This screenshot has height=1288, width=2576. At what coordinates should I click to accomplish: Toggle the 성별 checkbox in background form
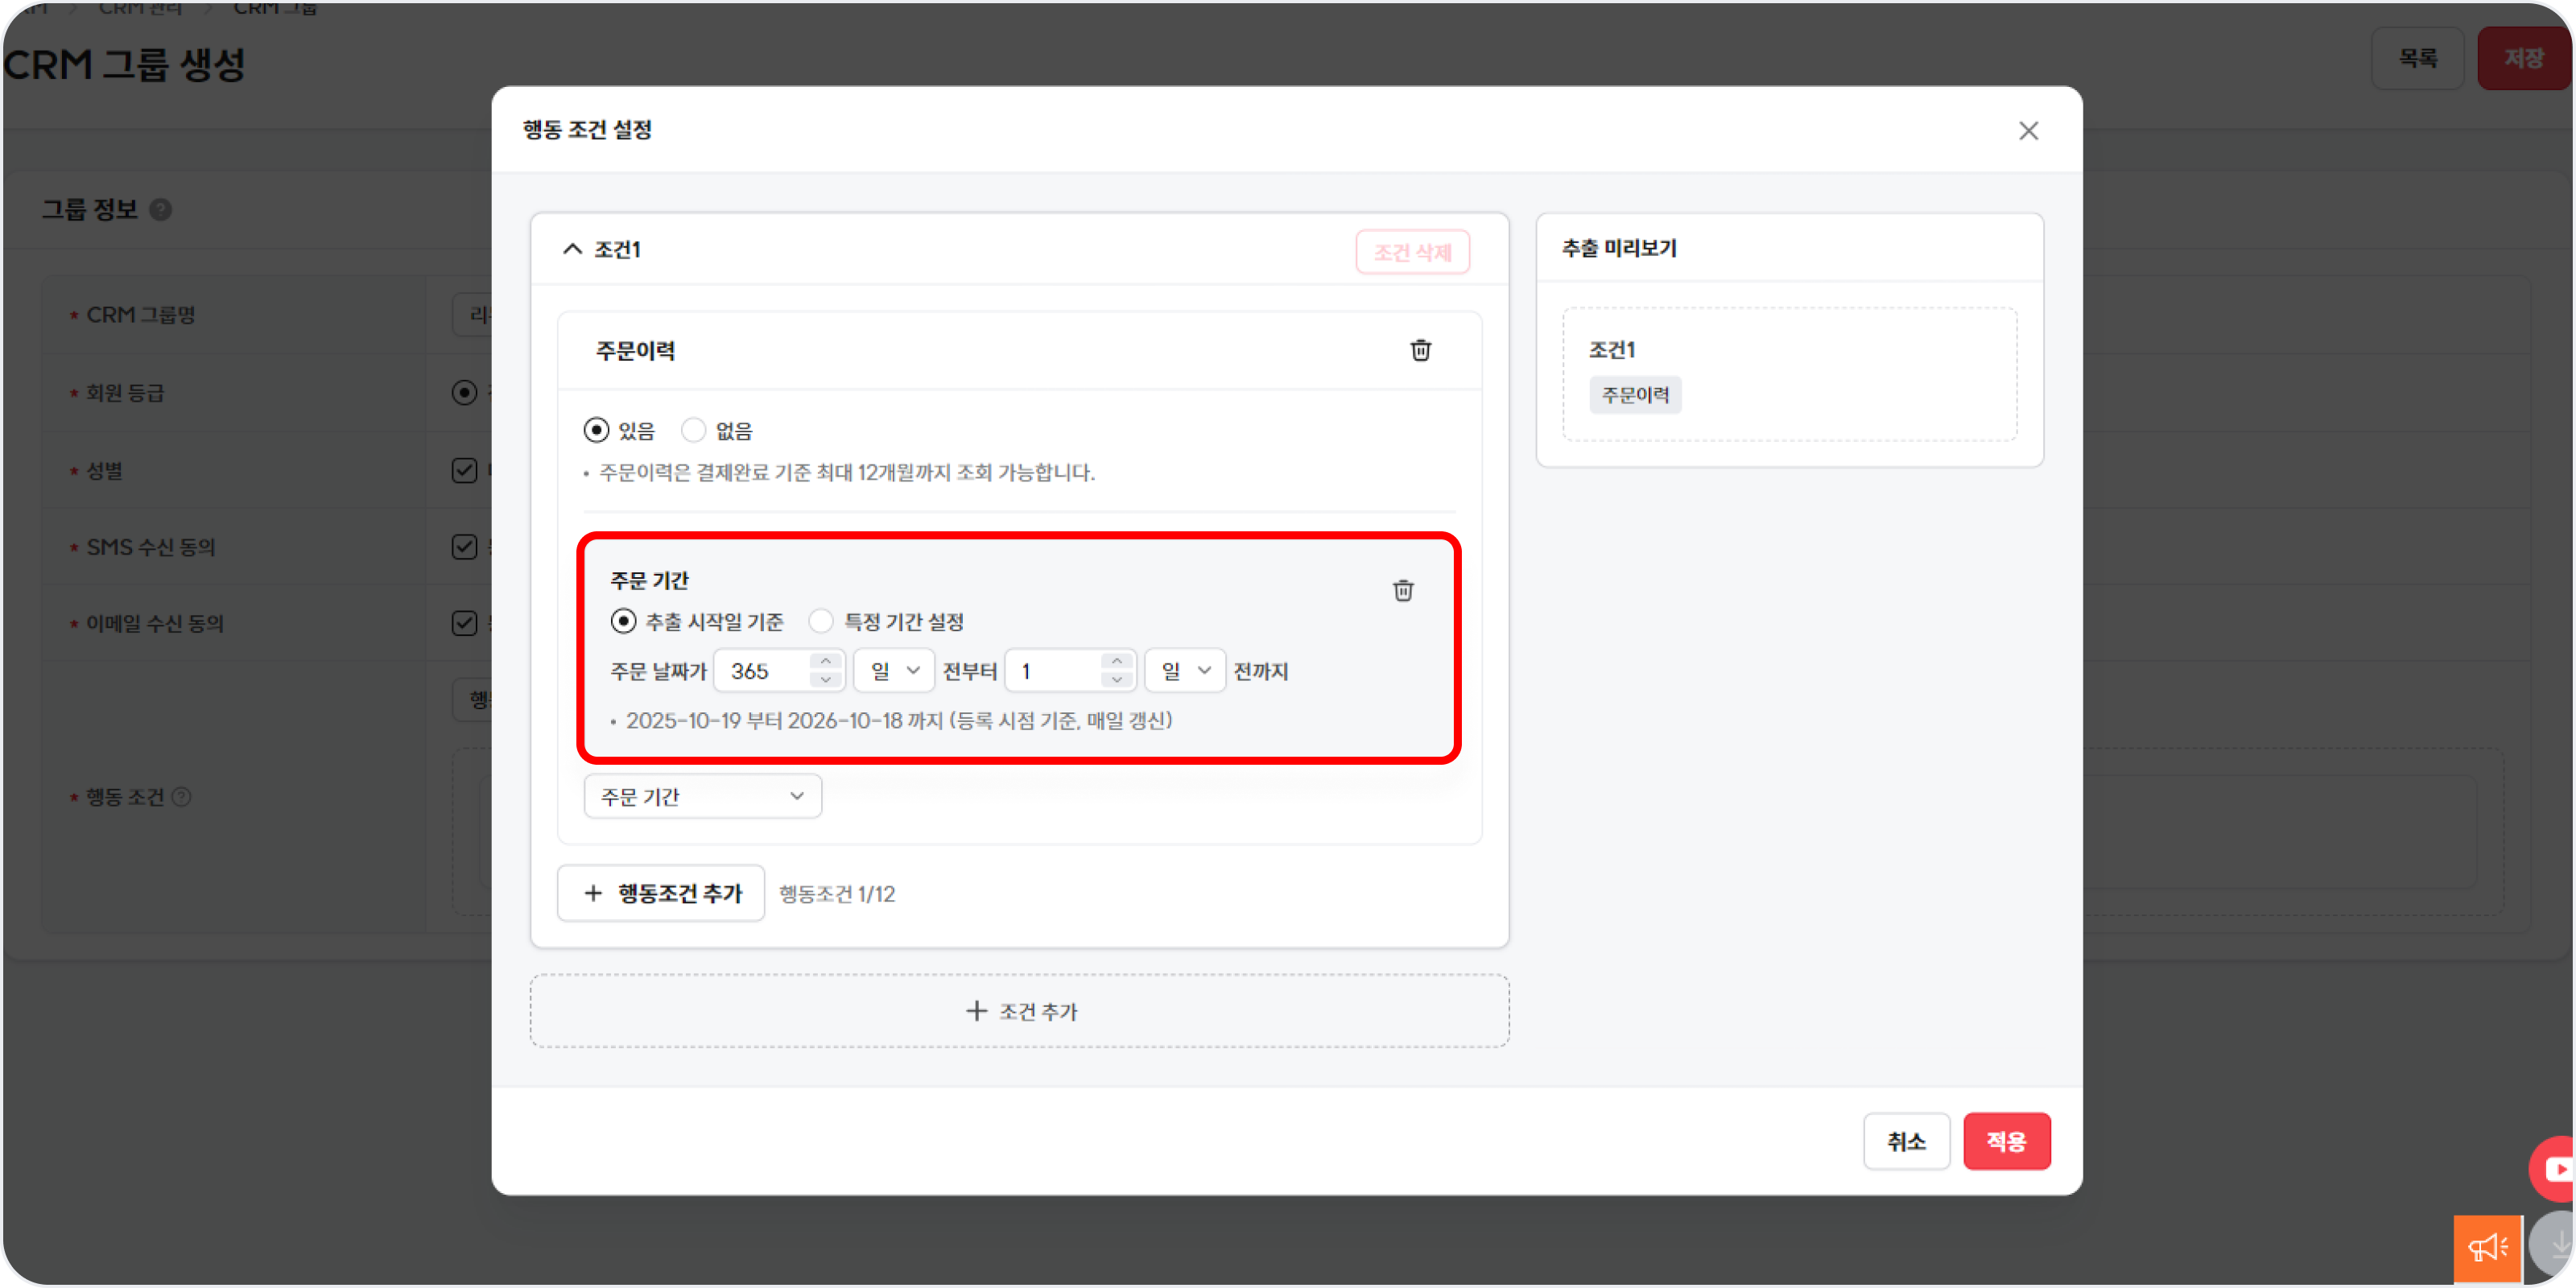[x=464, y=470]
